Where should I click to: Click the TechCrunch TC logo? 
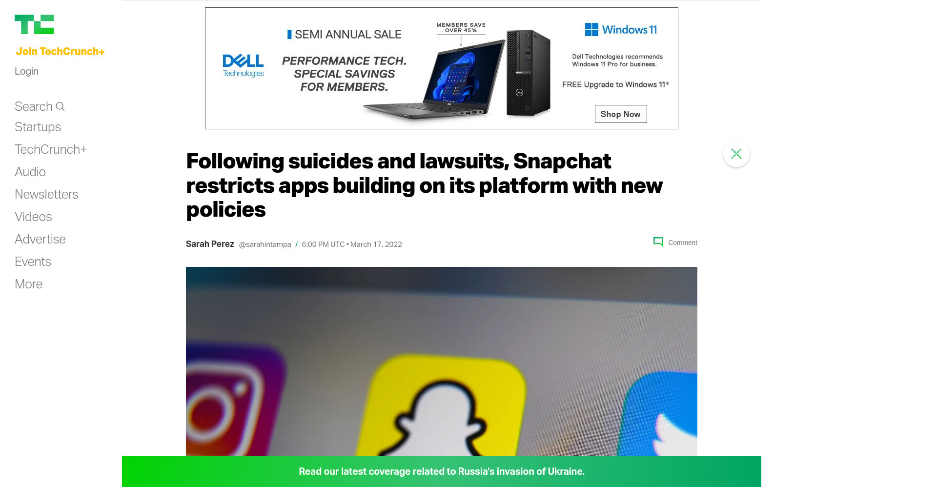pos(34,24)
